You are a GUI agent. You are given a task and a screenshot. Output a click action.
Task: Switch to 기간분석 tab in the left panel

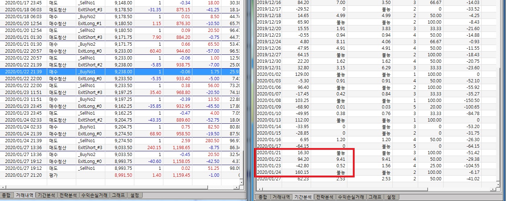point(46,195)
